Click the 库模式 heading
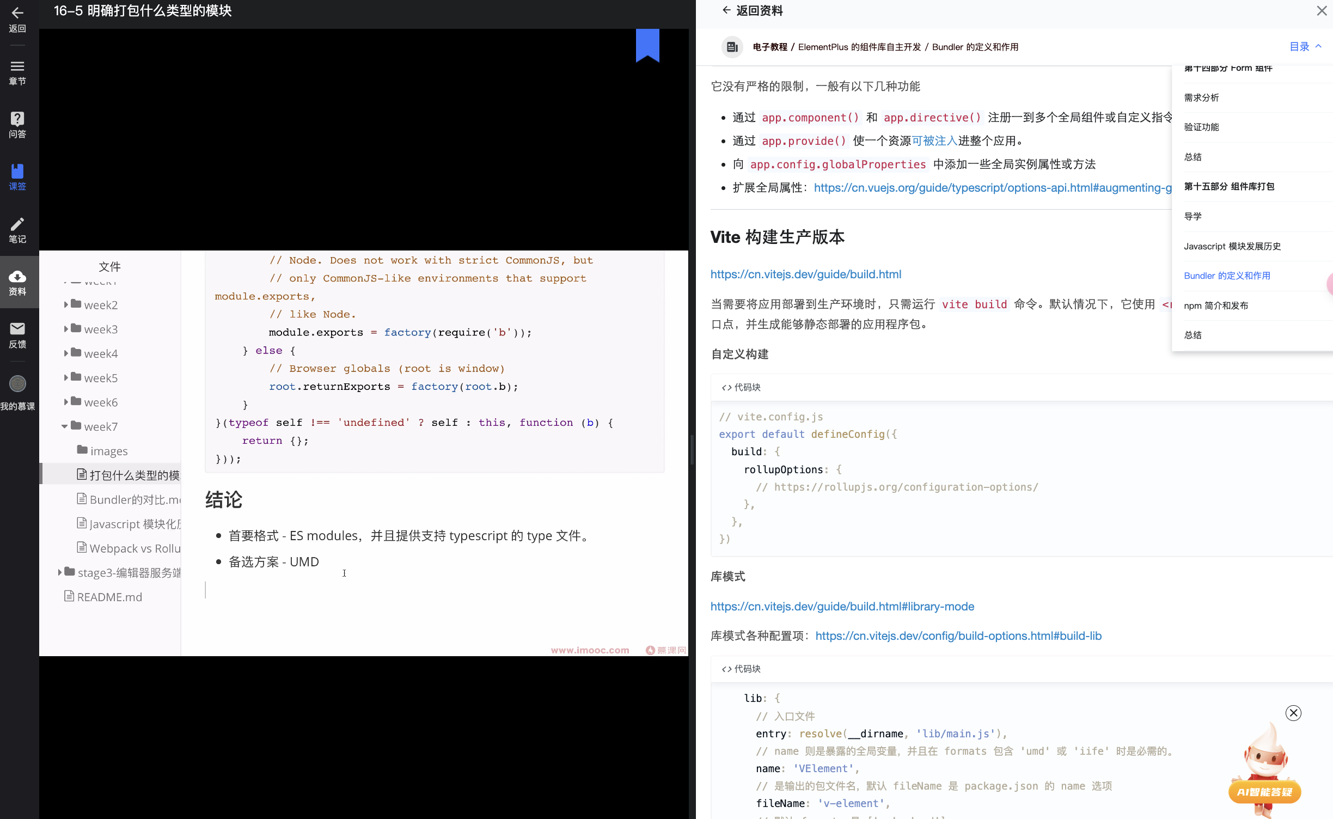This screenshot has height=819, width=1333. [727, 576]
